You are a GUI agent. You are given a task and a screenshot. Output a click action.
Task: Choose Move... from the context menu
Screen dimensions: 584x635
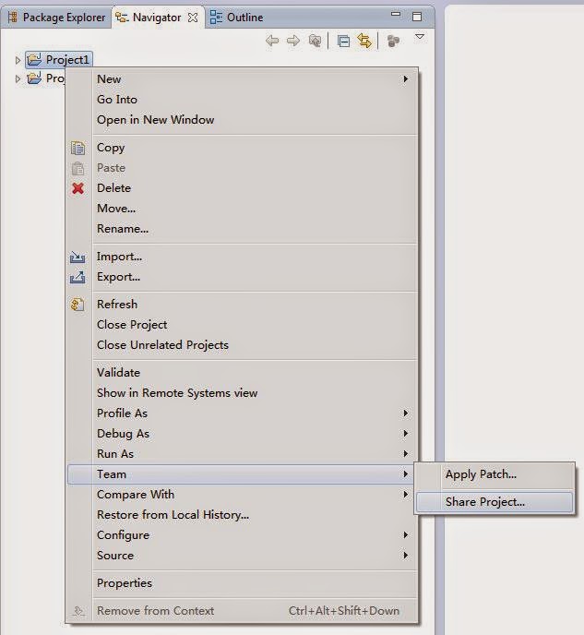[x=242, y=209]
